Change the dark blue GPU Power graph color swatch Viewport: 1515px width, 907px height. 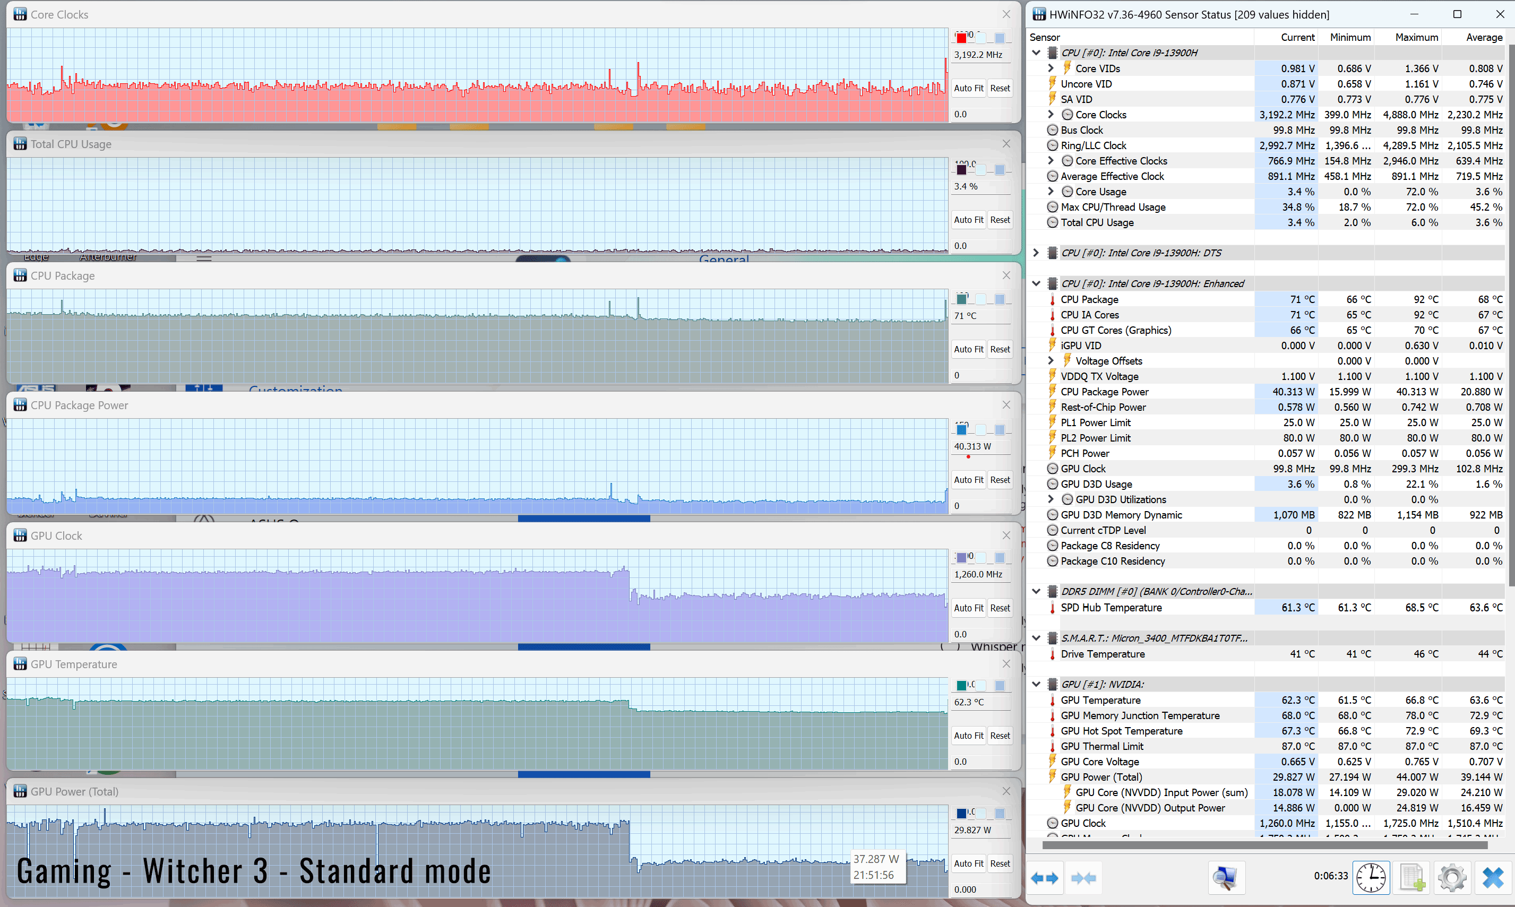click(961, 813)
